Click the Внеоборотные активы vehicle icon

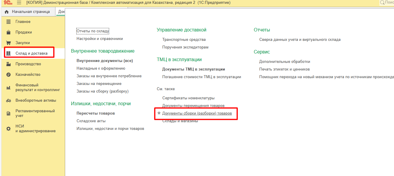click(9, 100)
